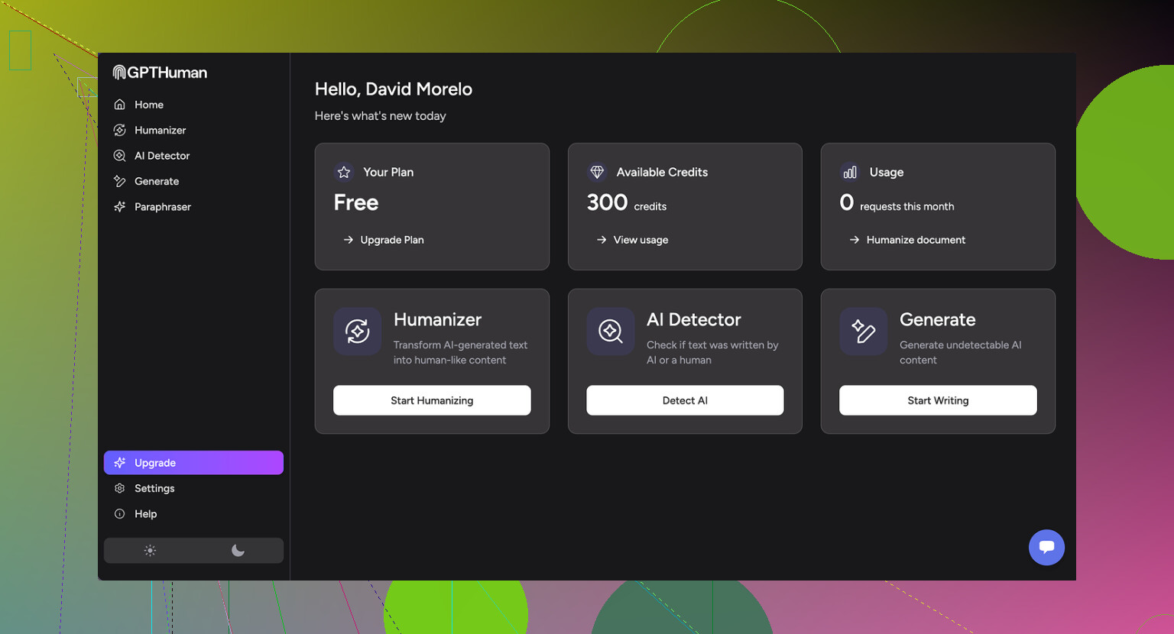Screen dimensions: 1174x634
Task: Click the diamond icon on Available Credits card
Action: click(x=597, y=172)
